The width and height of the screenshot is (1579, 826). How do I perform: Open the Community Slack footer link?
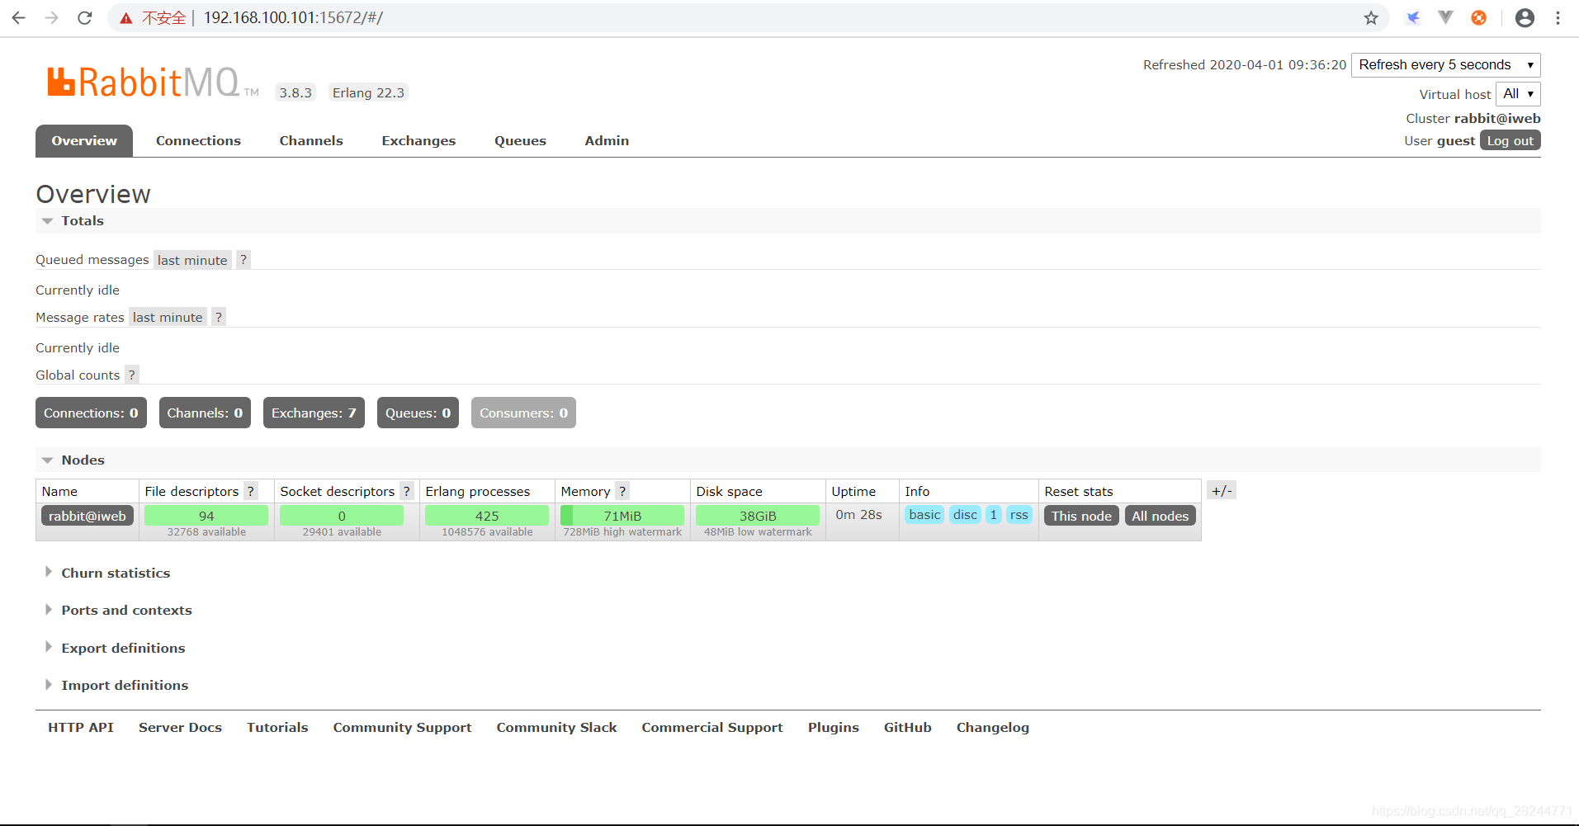556,727
